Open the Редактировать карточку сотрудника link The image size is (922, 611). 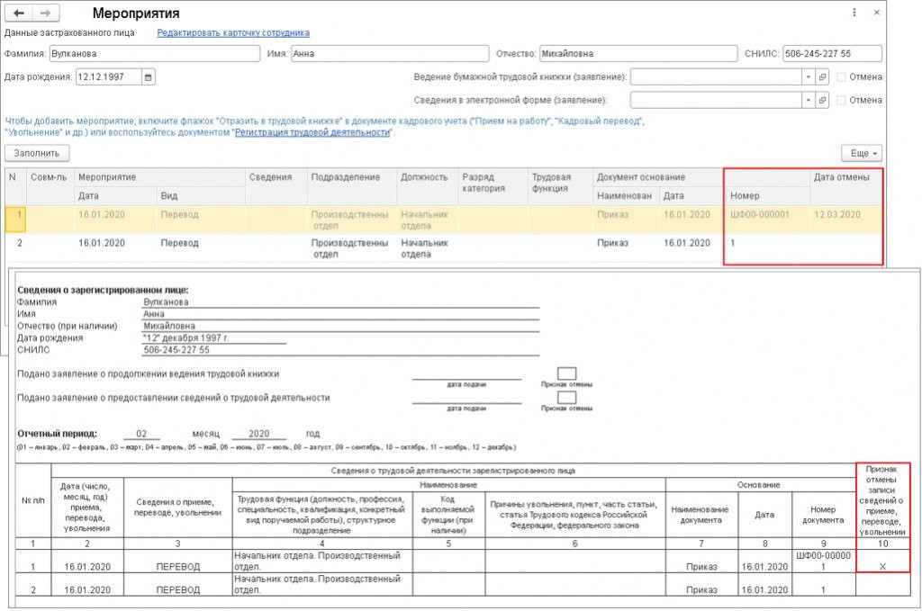click(233, 32)
